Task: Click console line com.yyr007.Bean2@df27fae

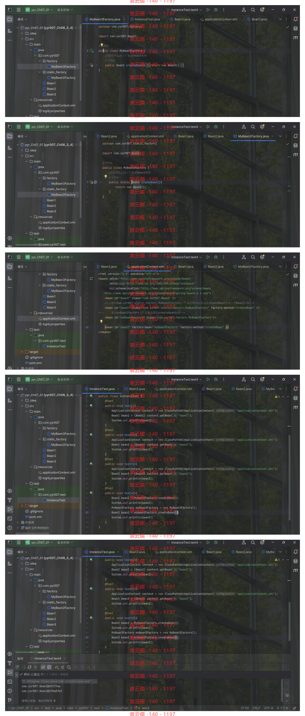Action: [x=41, y=686]
